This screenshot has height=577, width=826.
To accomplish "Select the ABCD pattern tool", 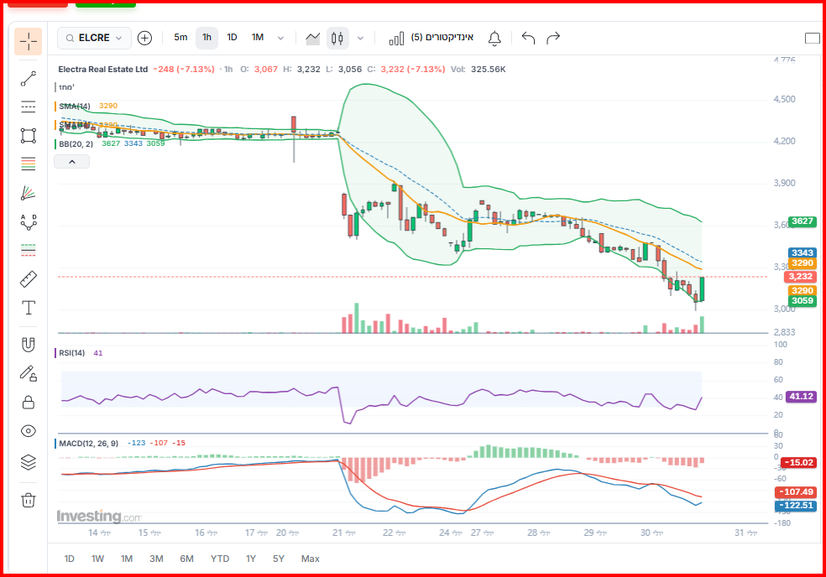I will (x=28, y=221).
